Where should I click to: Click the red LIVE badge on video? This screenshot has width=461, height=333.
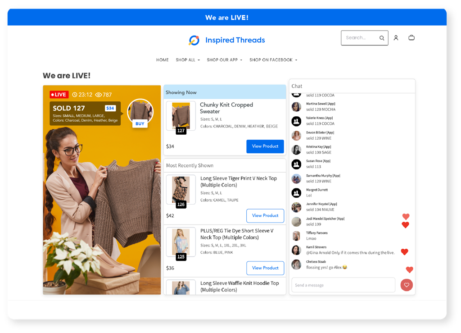click(x=59, y=95)
